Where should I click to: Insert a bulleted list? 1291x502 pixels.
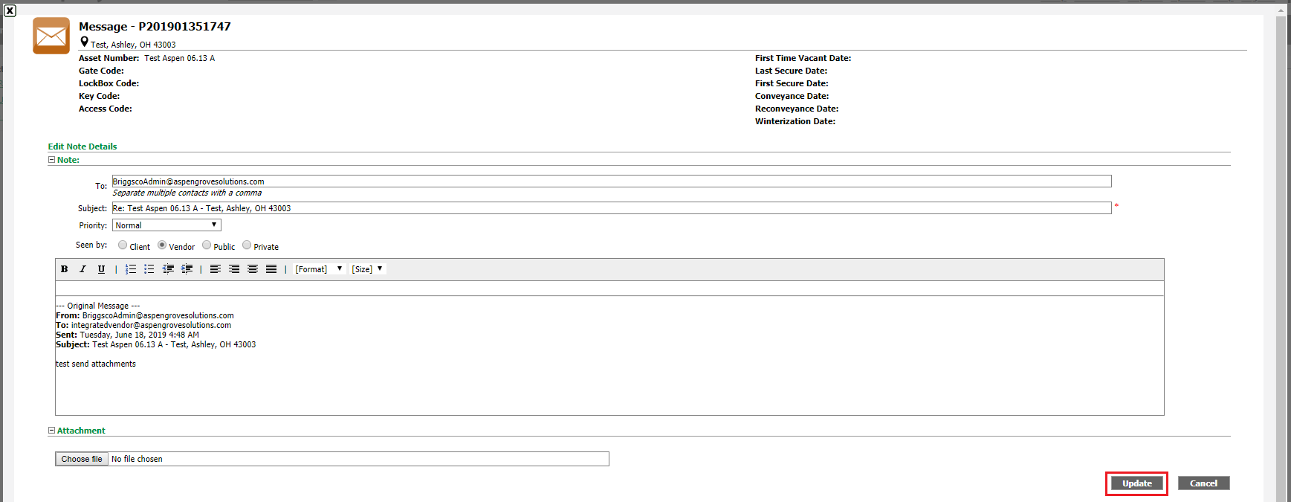pos(149,269)
